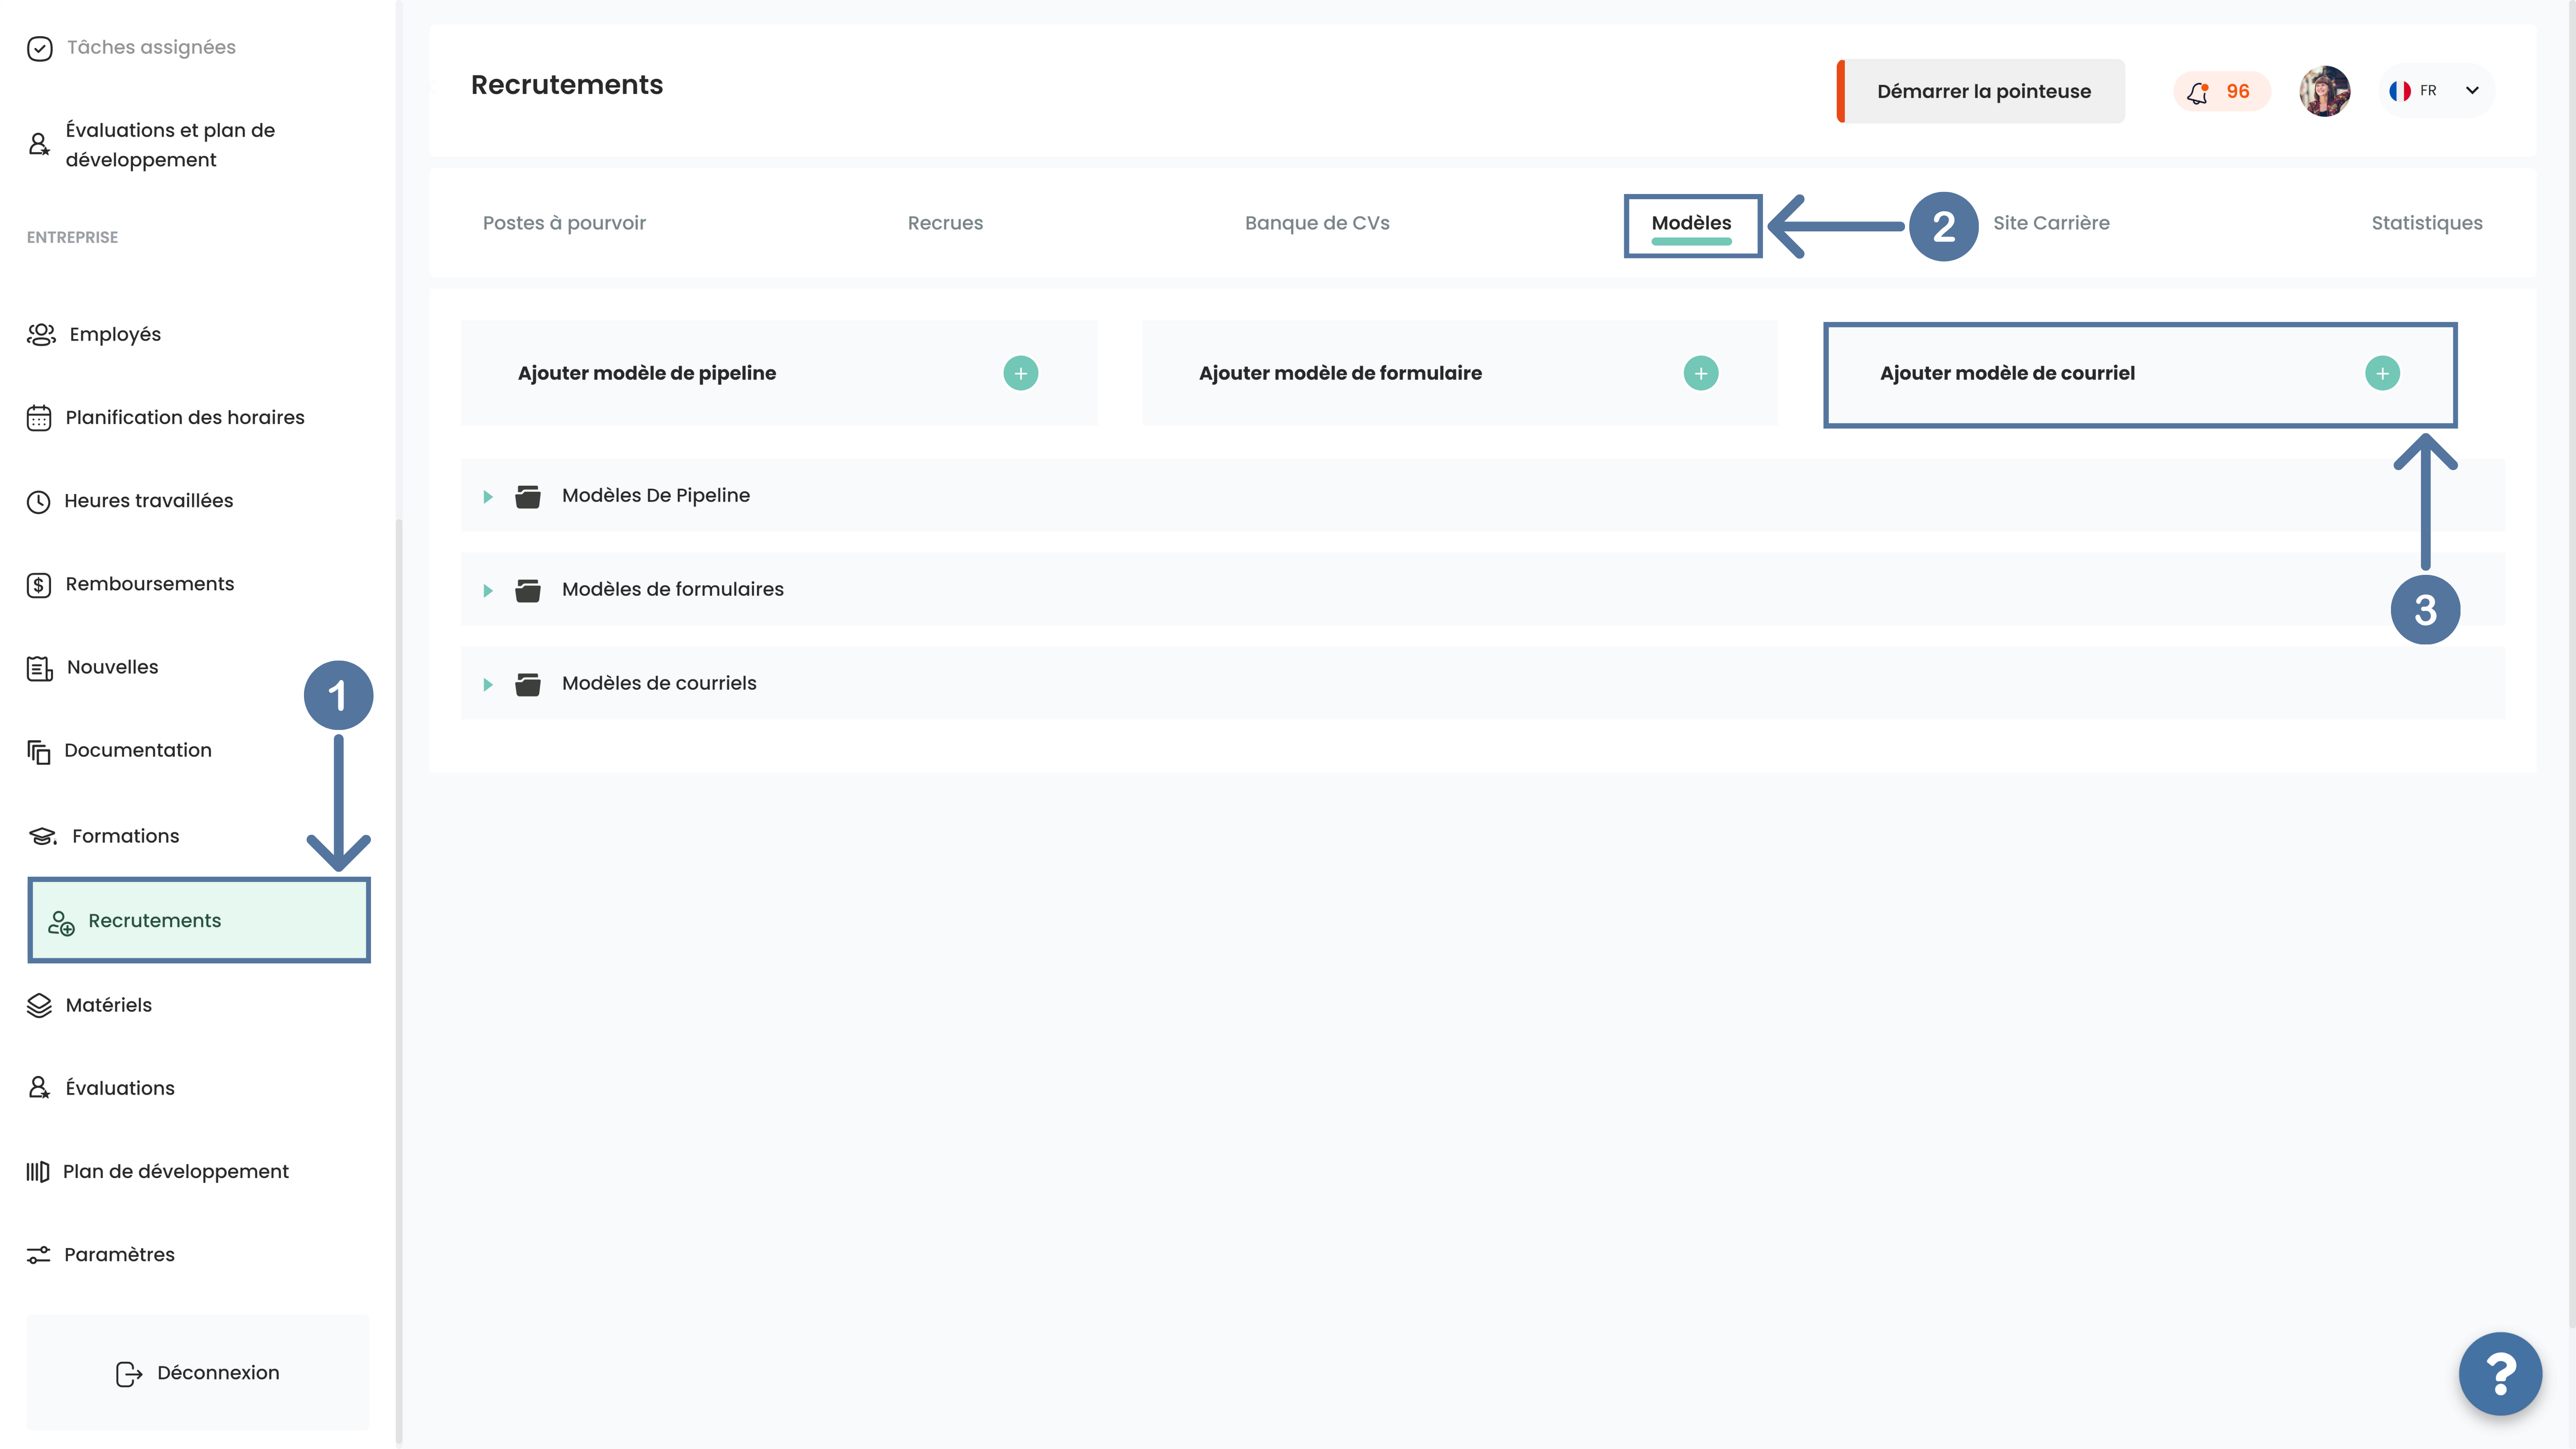Click the Modèles De Pipeline row text
The height and width of the screenshot is (1449, 2576).
656,495
